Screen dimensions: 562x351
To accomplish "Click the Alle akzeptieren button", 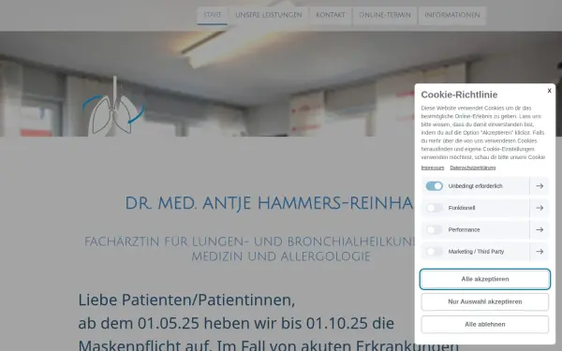I will (484, 279).
